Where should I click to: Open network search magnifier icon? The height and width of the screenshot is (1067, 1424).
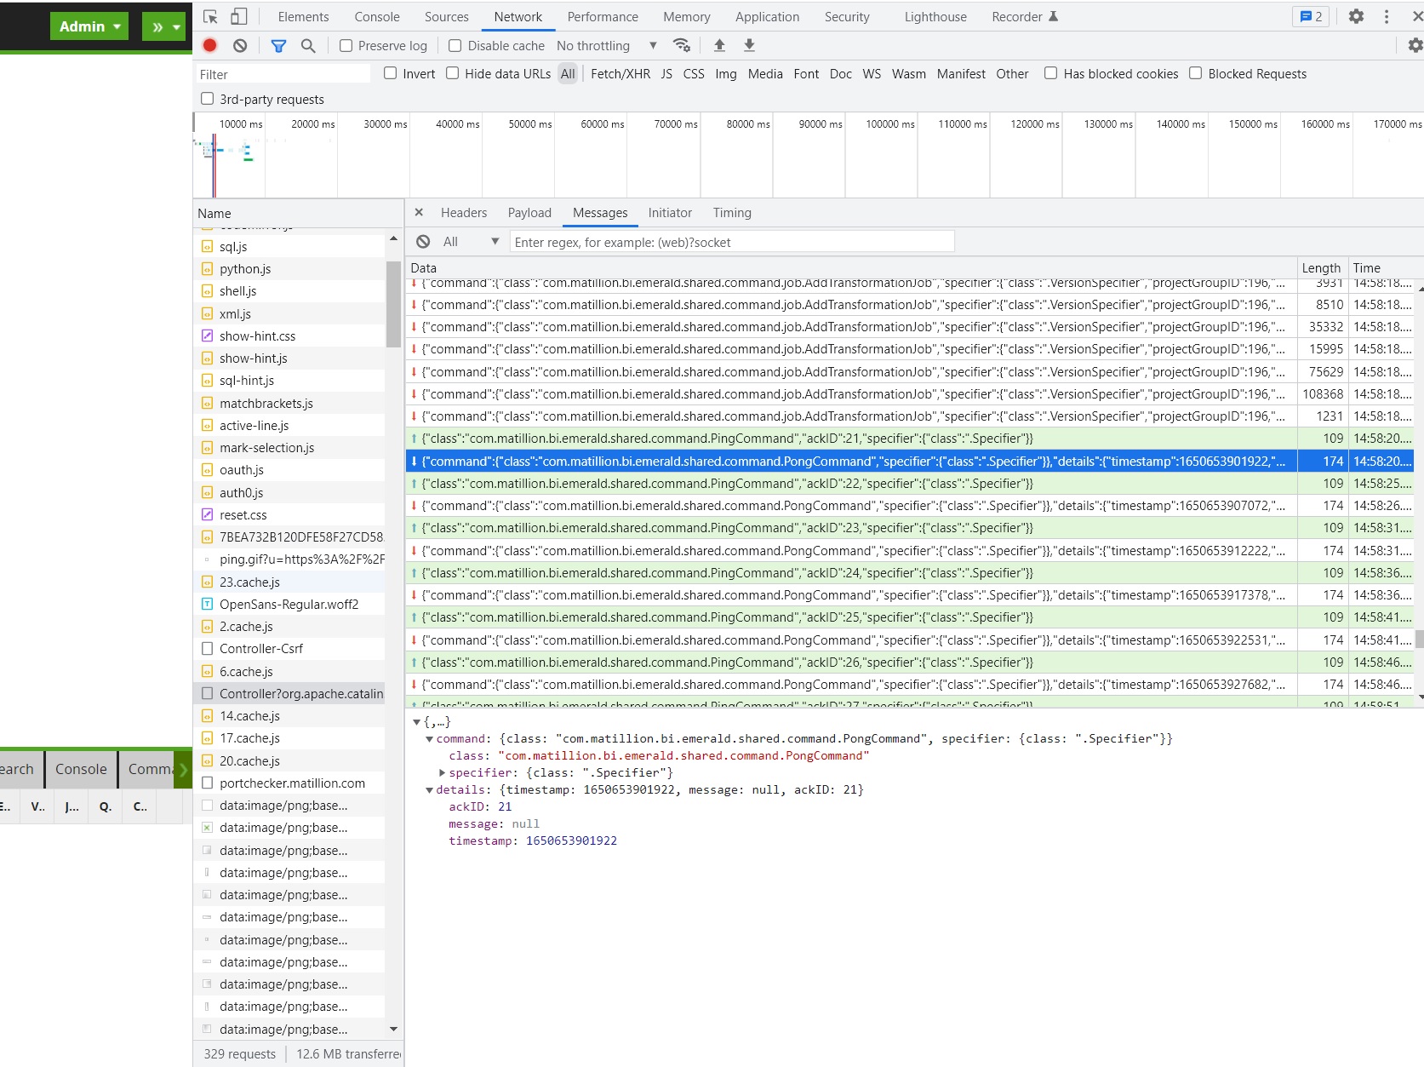[308, 46]
